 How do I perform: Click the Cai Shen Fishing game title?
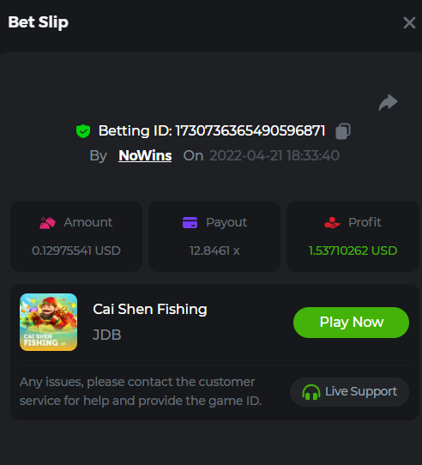pyautogui.click(x=150, y=310)
